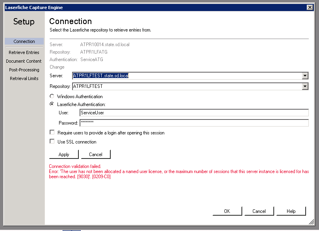The image size is (319, 231).
Task: Click the Setup sidebar title
Action: tap(24, 21)
